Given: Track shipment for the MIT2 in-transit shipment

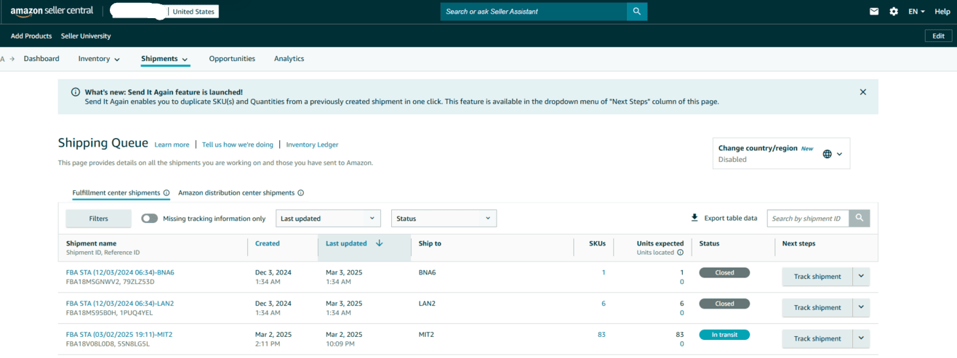Looking at the screenshot, I should (x=817, y=339).
